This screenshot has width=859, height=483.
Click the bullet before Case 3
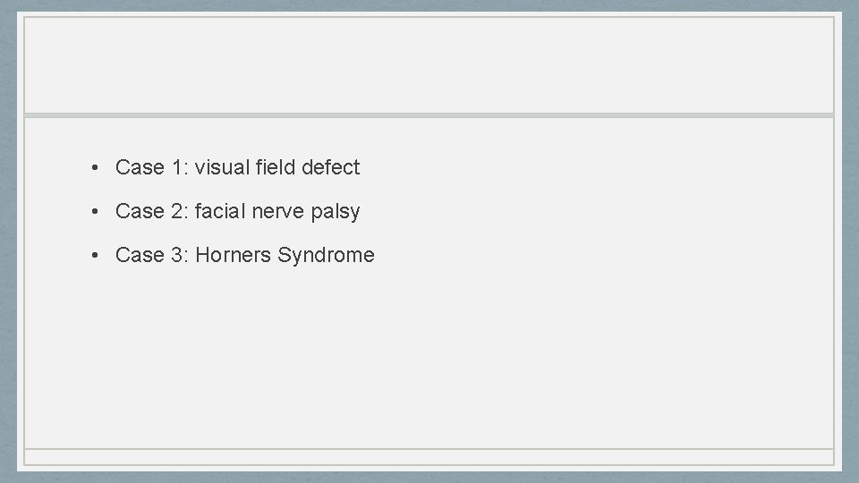click(x=95, y=255)
